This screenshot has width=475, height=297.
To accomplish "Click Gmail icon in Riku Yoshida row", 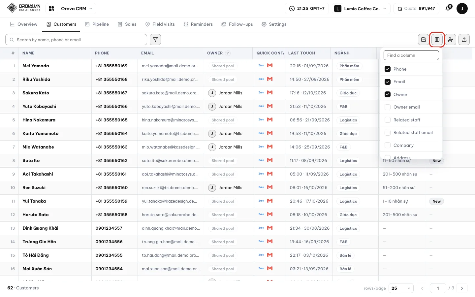I will (x=270, y=79).
